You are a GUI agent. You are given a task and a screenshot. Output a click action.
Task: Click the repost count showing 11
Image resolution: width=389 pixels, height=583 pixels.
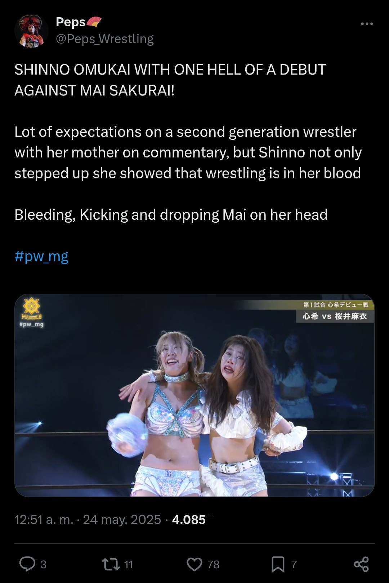tap(128, 564)
